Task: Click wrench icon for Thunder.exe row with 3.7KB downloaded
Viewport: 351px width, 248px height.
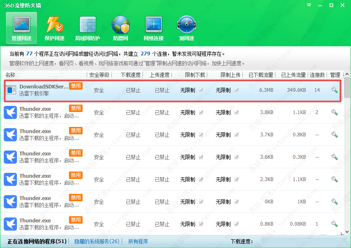Action: [x=334, y=135]
